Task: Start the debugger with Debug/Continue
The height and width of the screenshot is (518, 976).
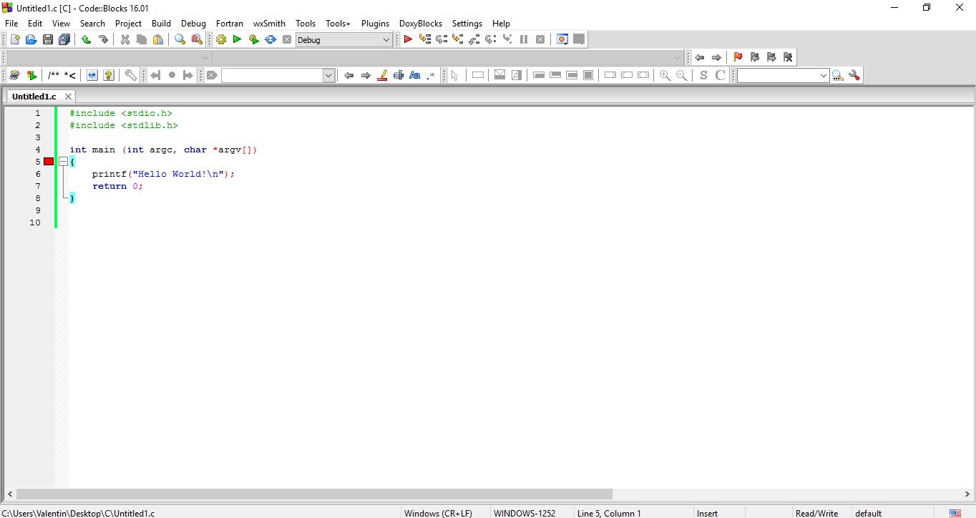Action: coord(408,39)
